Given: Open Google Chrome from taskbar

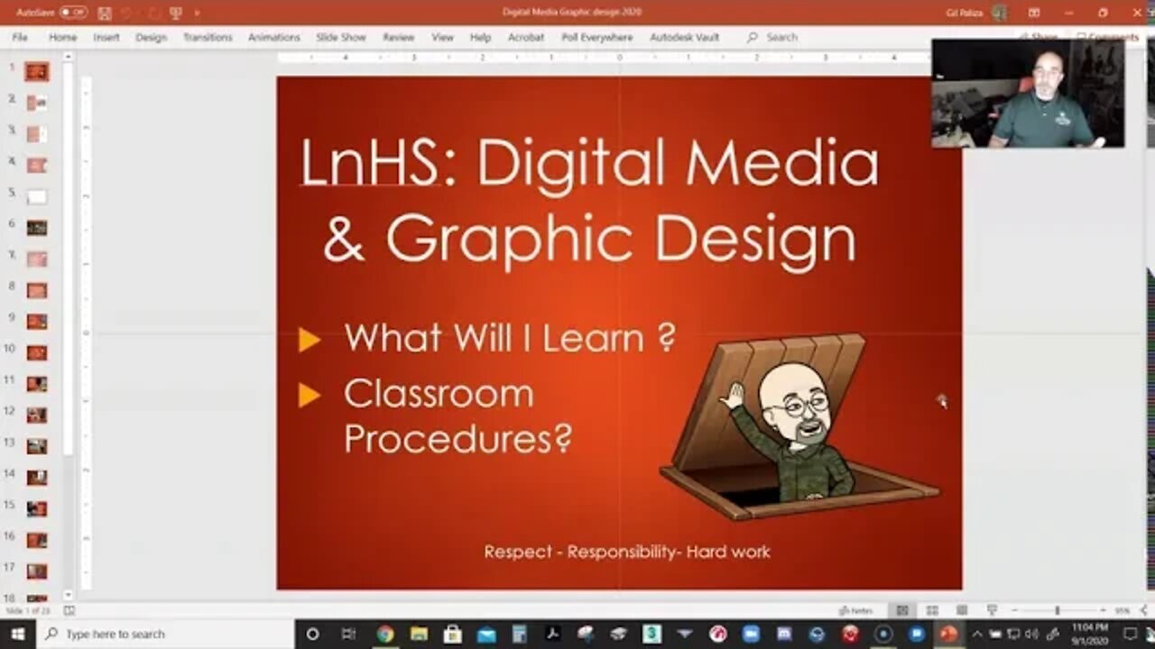Looking at the screenshot, I should point(385,634).
